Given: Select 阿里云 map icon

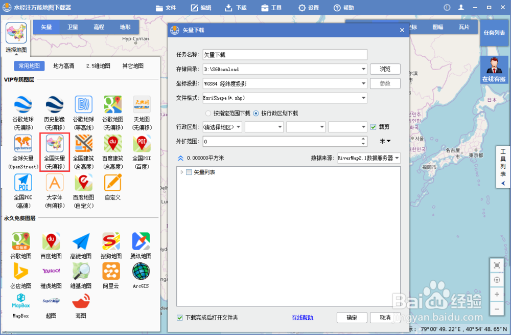Looking at the screenshot, I should coord(111,271).
